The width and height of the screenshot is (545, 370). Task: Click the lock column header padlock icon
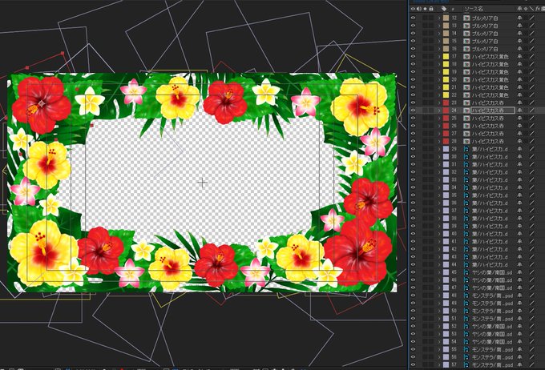coord(431,9)
